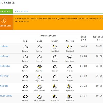
Task: Click the early warning exclamation icon
Action: click(4, 21)
